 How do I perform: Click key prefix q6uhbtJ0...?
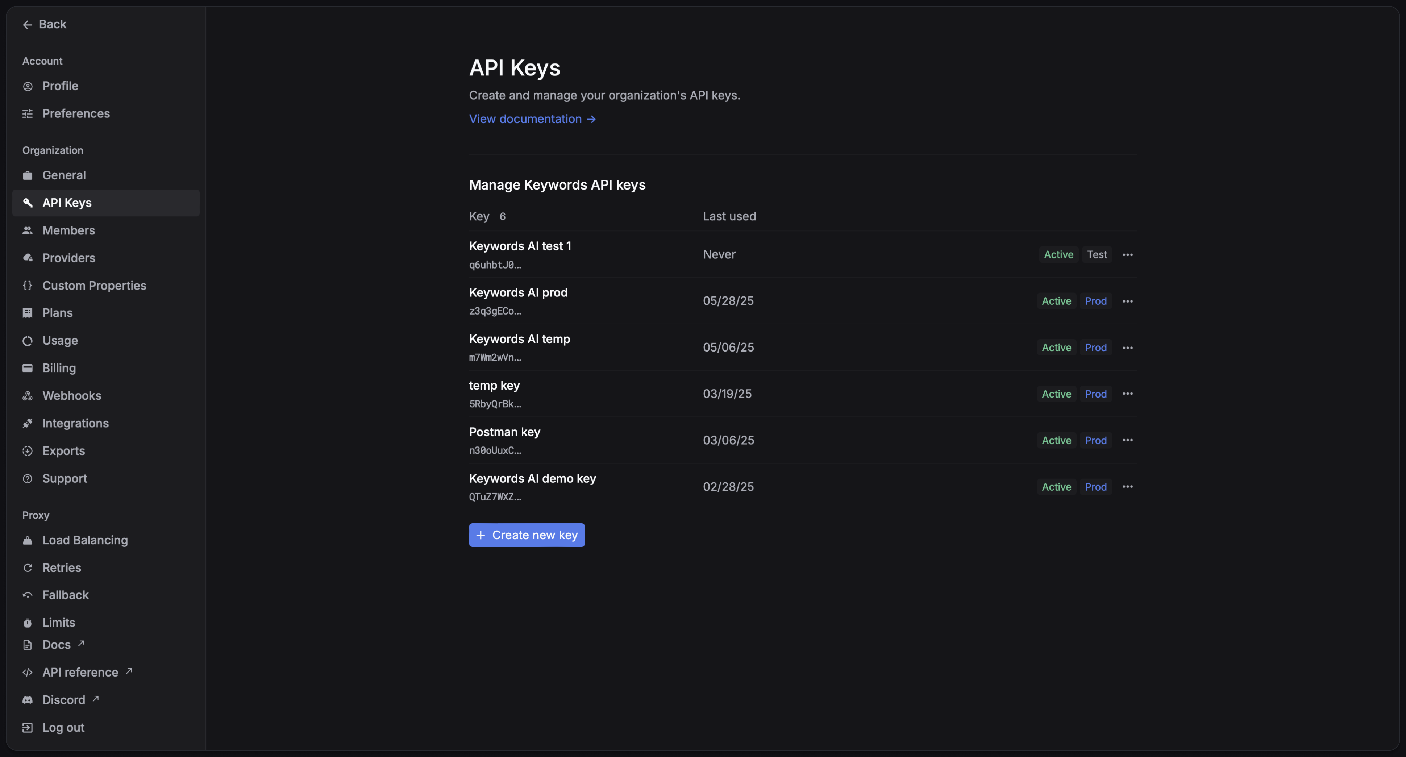495,265
